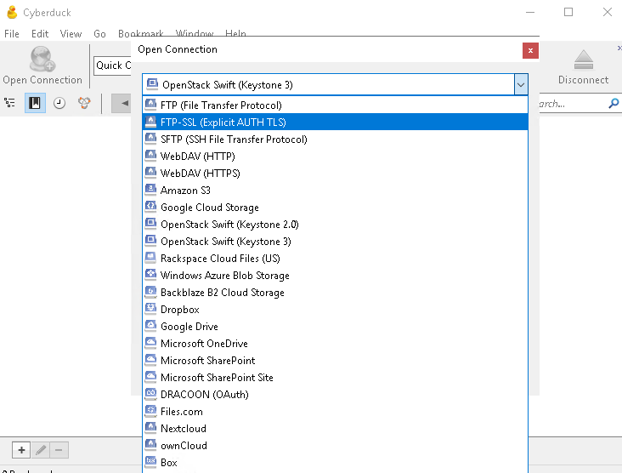Click the Disconnect eject icon

pyautogui.click(x=583, y=60)
